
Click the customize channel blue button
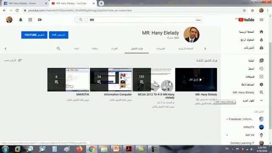(x=59, y=35)
